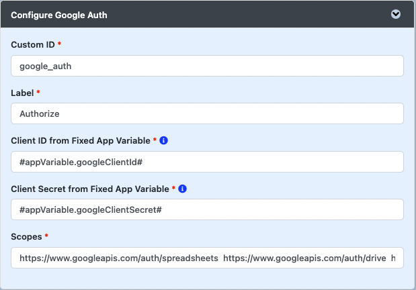Click the Client ID from Fixed App Variable label

point(81,140)
